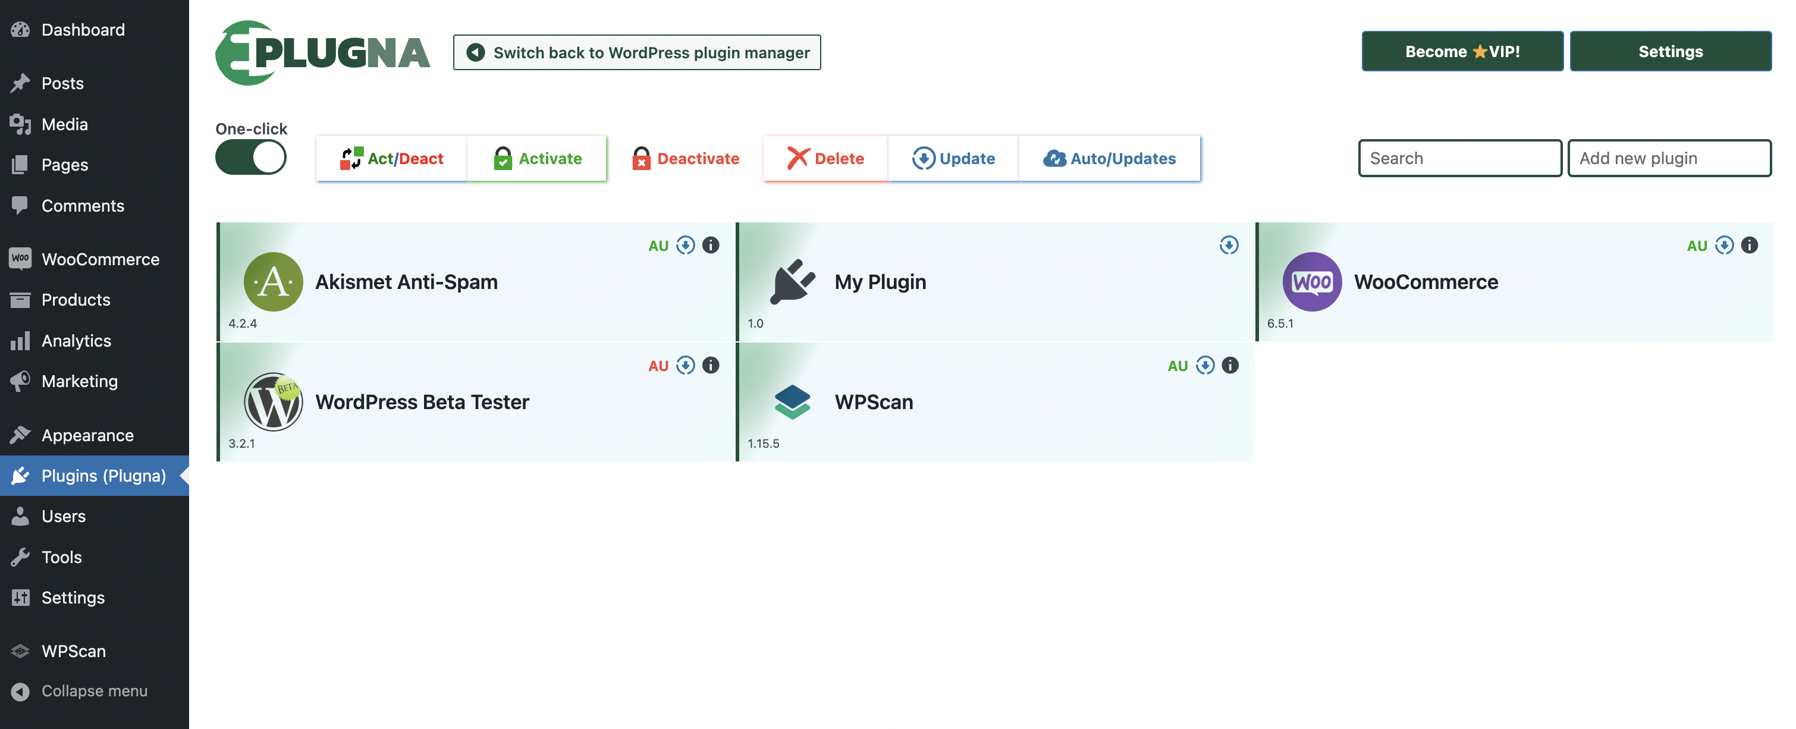This screenshot has width=1796, height=729.
Task: Select the WordPress Beta Tester title
Action: pyautogui.click(x=422, y=401)
